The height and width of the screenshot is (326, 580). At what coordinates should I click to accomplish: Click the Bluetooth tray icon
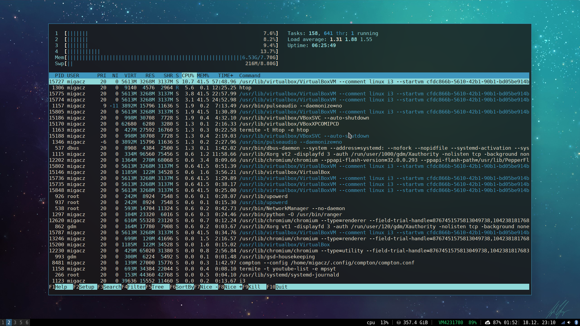(x=576, y=322)
